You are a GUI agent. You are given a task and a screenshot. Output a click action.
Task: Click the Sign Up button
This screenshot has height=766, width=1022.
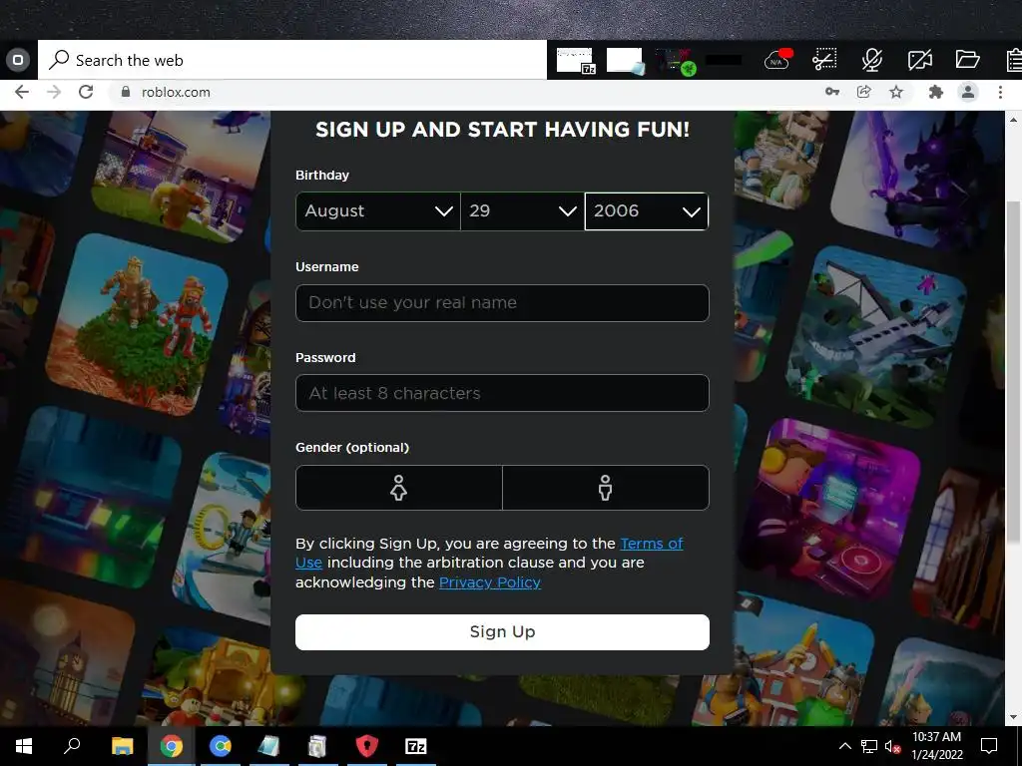(x=502, y=631)
